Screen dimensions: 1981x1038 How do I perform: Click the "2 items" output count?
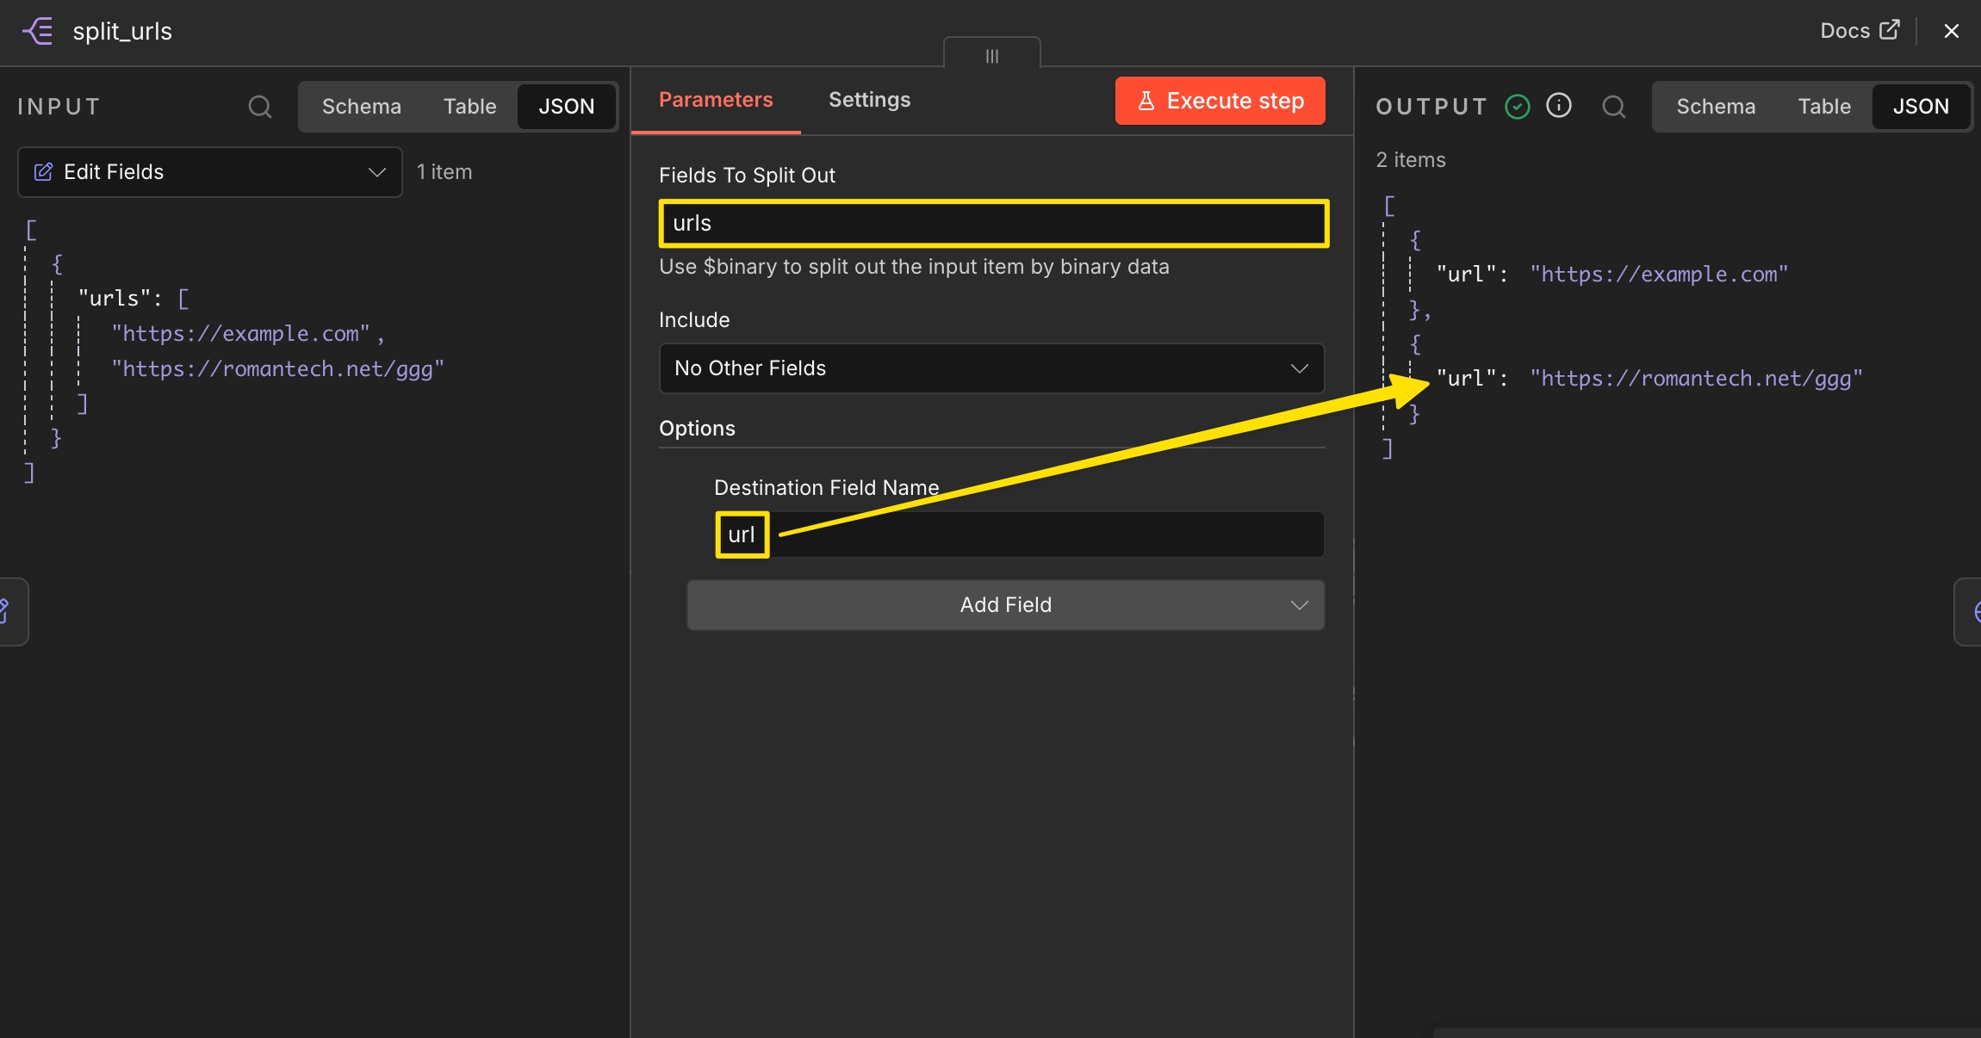[x=1411, y=160]
